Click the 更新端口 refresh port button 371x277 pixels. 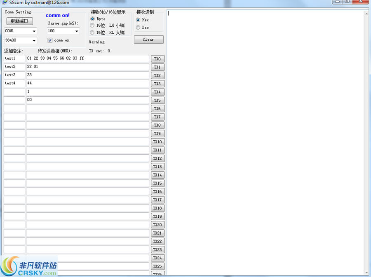coord(19,21)
